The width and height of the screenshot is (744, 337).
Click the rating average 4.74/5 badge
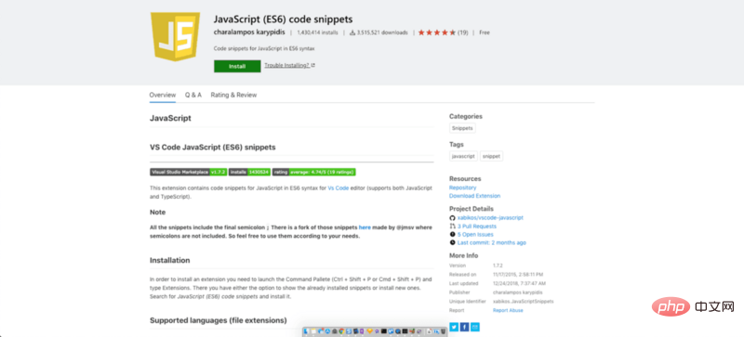314,172
